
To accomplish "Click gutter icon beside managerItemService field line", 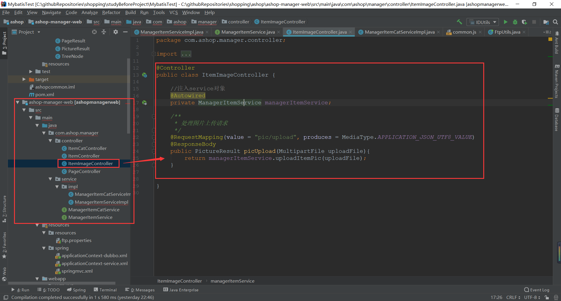I will pos(144,103).
